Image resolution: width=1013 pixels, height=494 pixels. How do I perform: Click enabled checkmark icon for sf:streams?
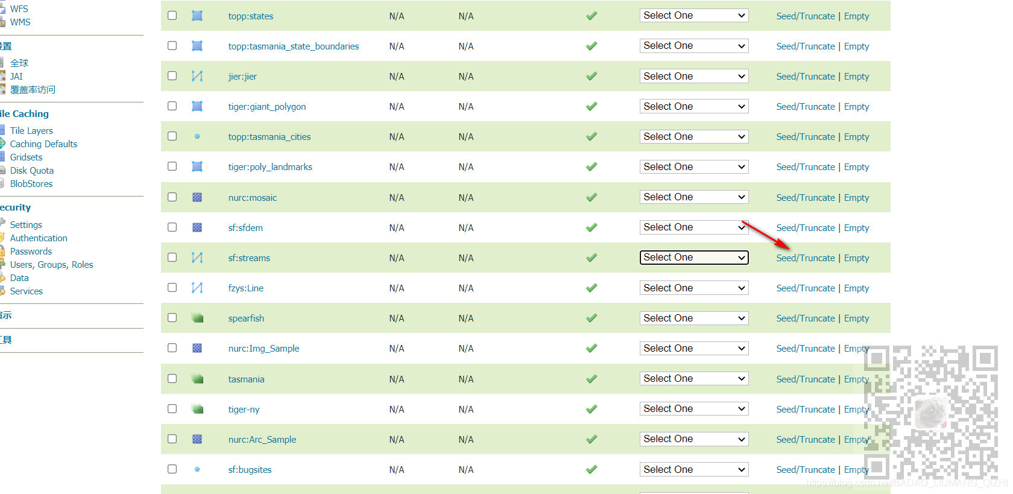[592, 258]
